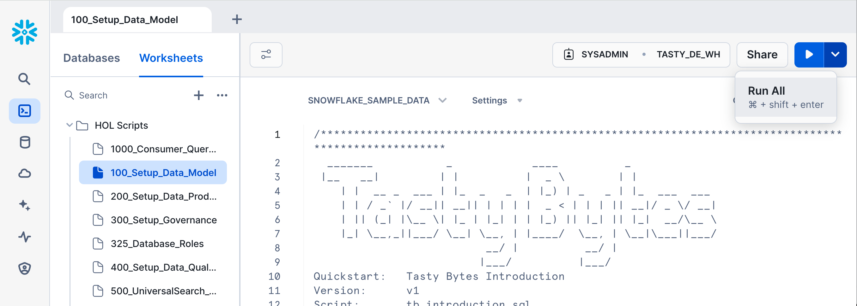The image size is (857, 306).
Task: Open the Settings dropdown
Action: (x=497, y=100)
